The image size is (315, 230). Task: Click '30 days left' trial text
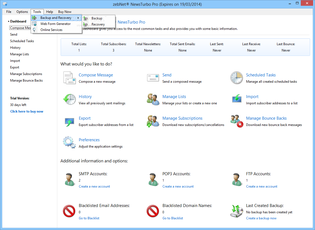point(18,105)
